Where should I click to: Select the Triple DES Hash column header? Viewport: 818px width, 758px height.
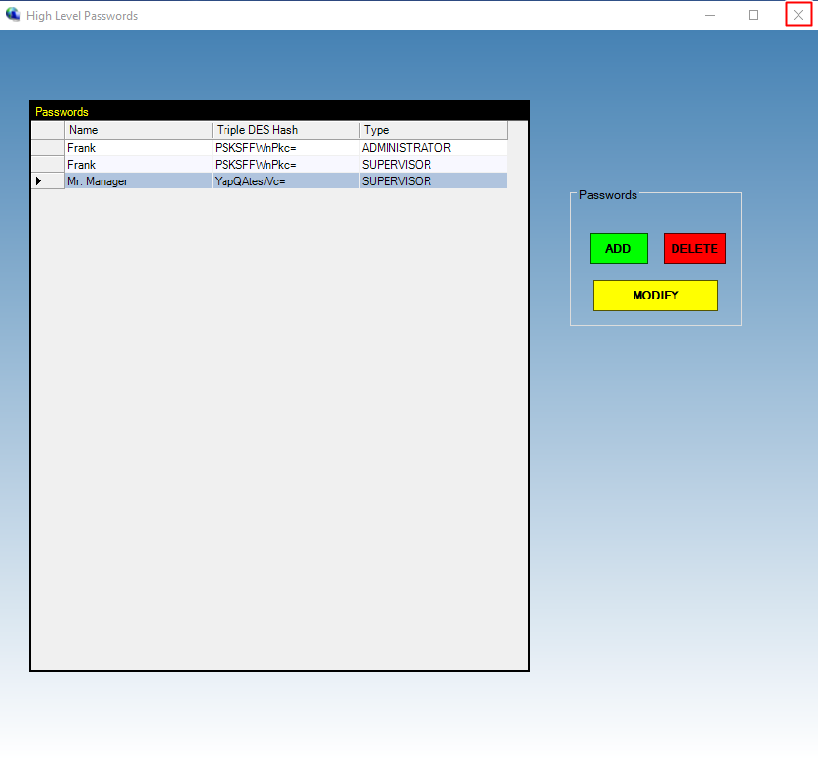click(285, 130)
